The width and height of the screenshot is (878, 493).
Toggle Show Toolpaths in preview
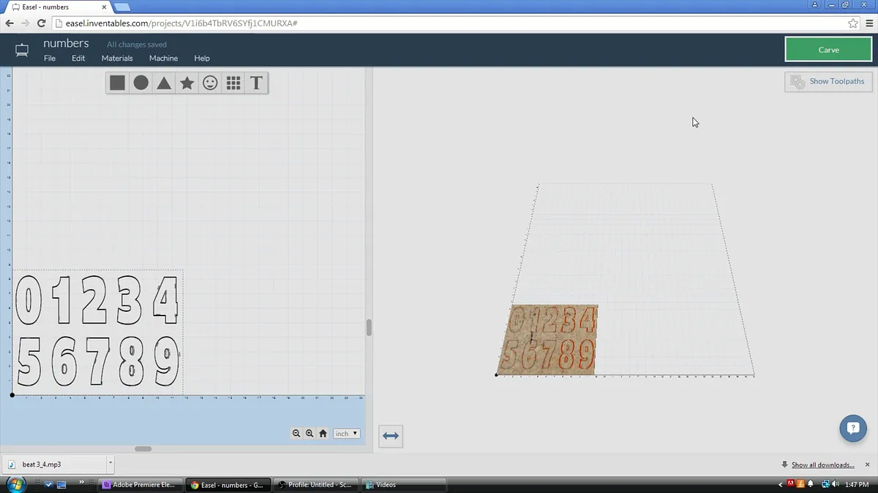(828, 82)
